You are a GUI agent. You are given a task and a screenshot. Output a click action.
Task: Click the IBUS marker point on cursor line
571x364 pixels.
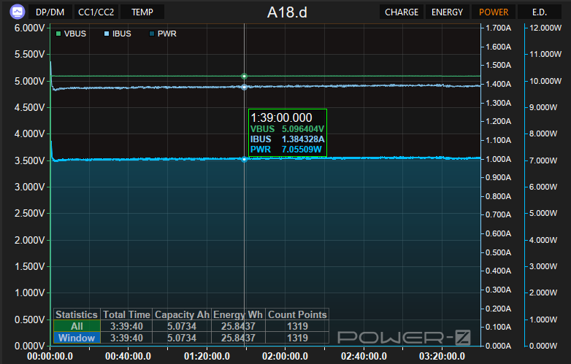pos(244,87)
